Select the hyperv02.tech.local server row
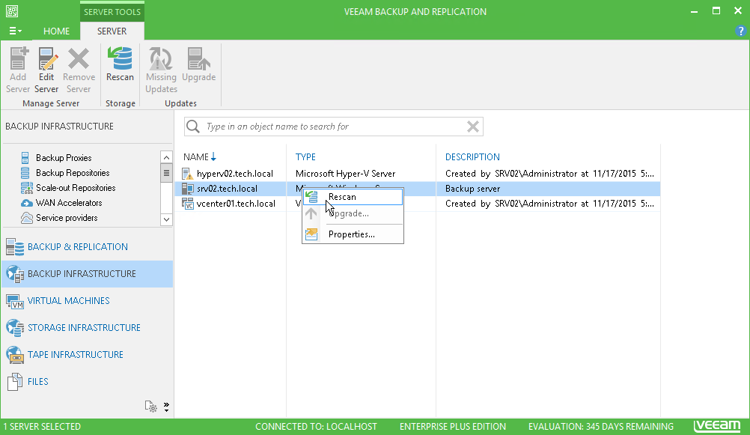The image size is (750, 435). pos(418,173)
